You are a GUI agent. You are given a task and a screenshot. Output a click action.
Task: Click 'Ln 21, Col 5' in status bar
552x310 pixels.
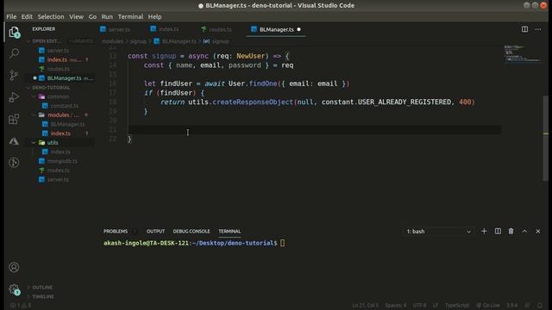(x=366, y=306)
